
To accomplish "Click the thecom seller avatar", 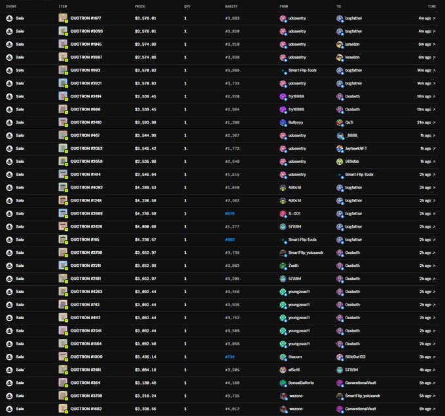I will [x=283, y=356].
